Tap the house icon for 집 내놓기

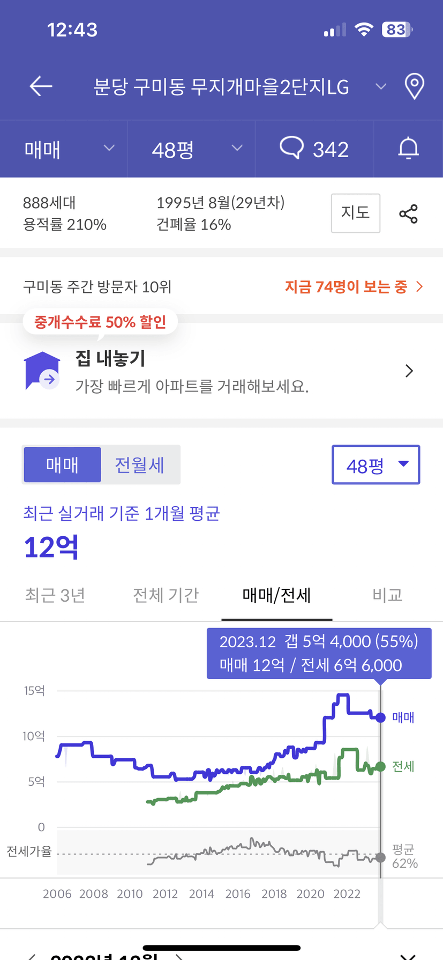coord(42,371)
